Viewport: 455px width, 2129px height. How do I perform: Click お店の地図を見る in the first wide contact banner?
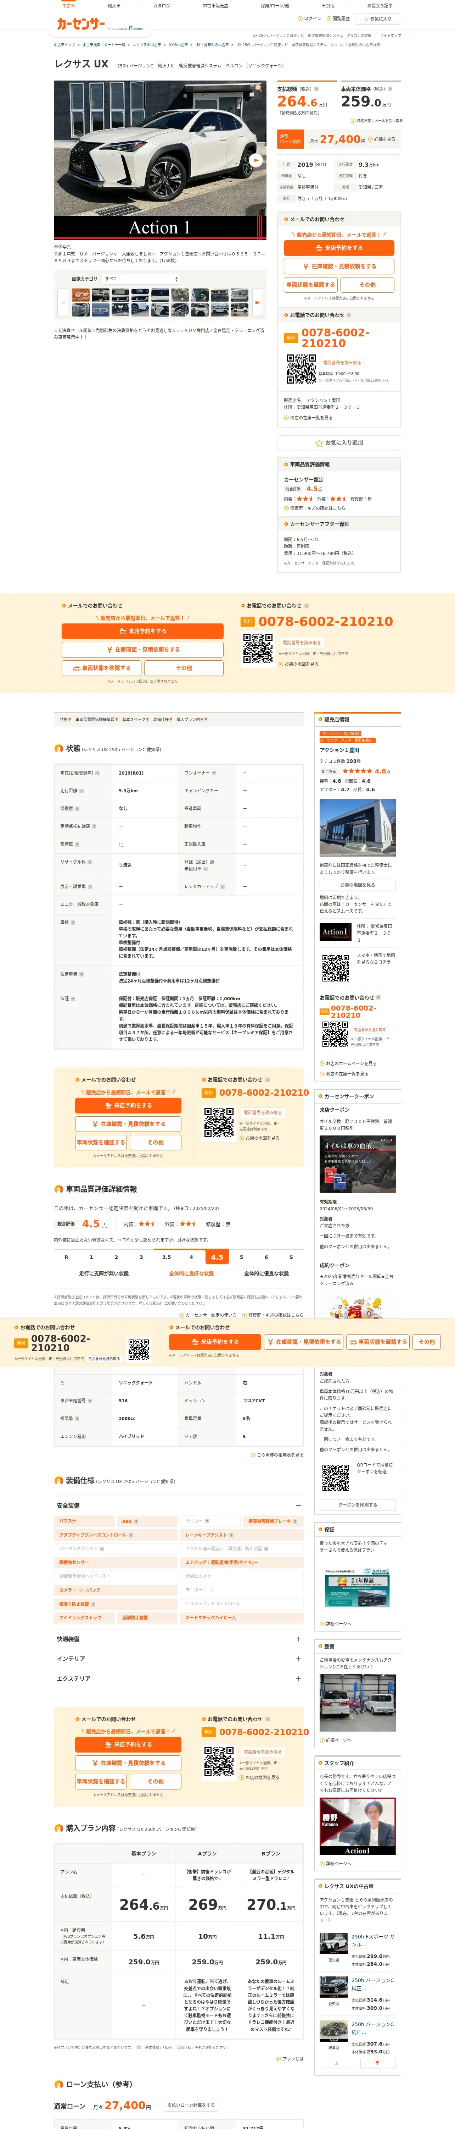299,664
